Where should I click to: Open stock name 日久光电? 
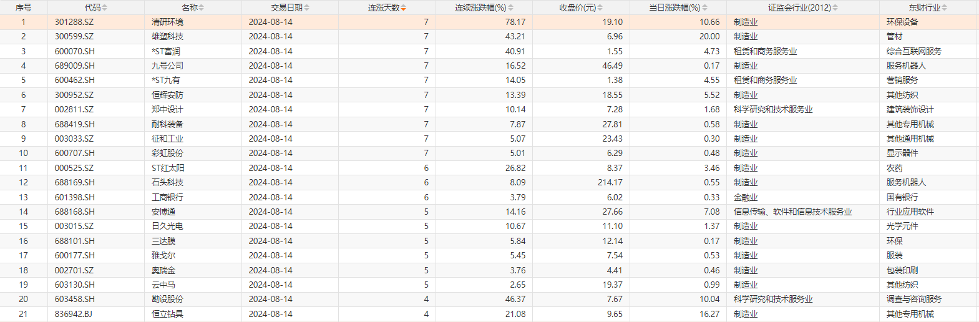[167, 226]
